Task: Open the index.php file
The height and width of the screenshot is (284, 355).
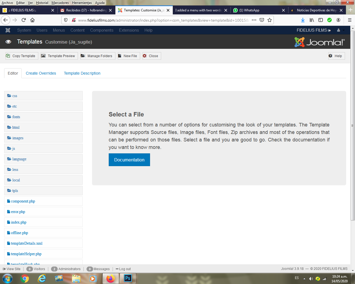Action: [43, 222]
